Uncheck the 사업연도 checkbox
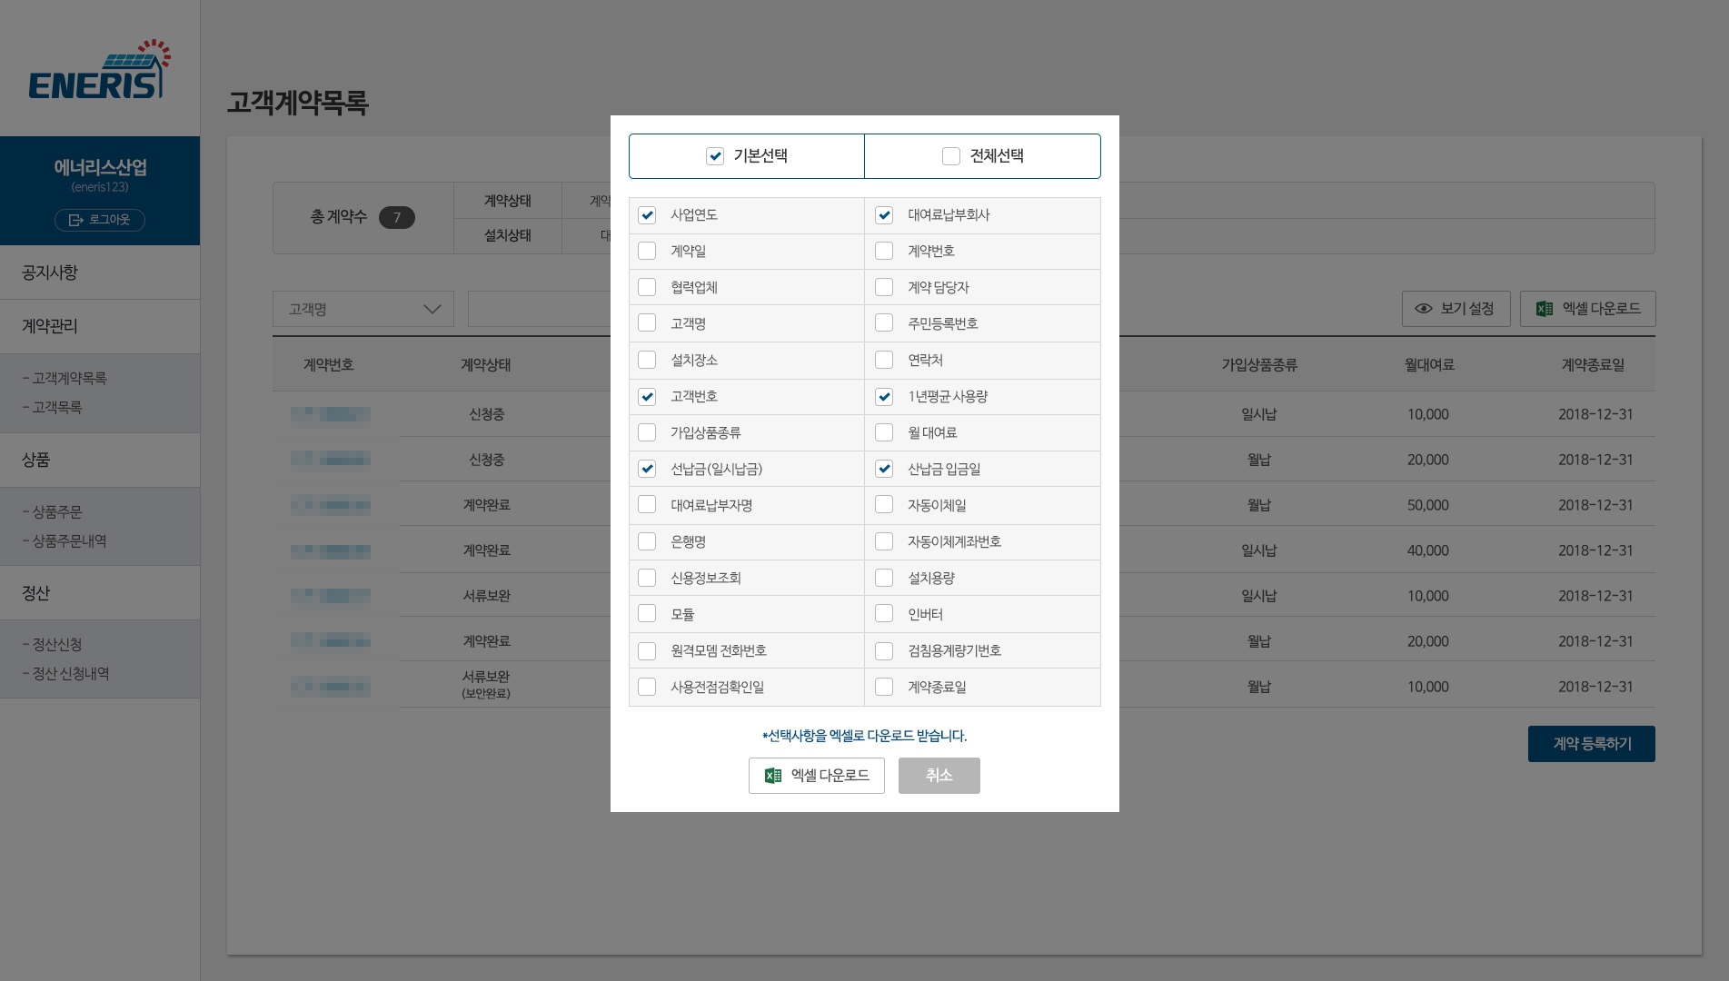This screenshot has height=981, width=1729. [x=647, y=215]
